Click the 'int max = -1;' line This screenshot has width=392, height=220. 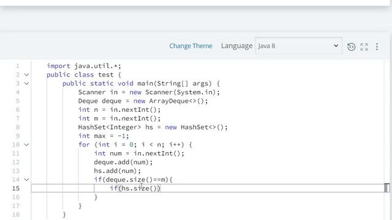click(104, 136)
